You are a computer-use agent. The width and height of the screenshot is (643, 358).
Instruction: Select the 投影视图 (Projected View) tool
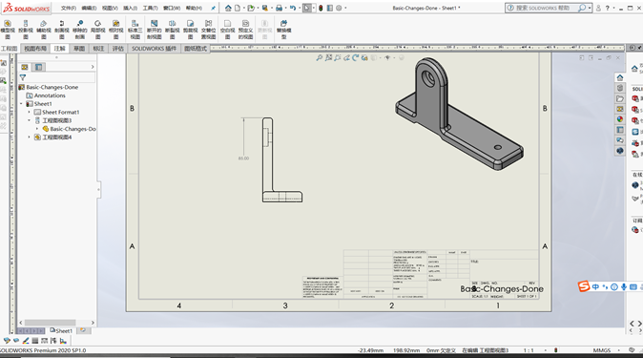click(26, 30)
